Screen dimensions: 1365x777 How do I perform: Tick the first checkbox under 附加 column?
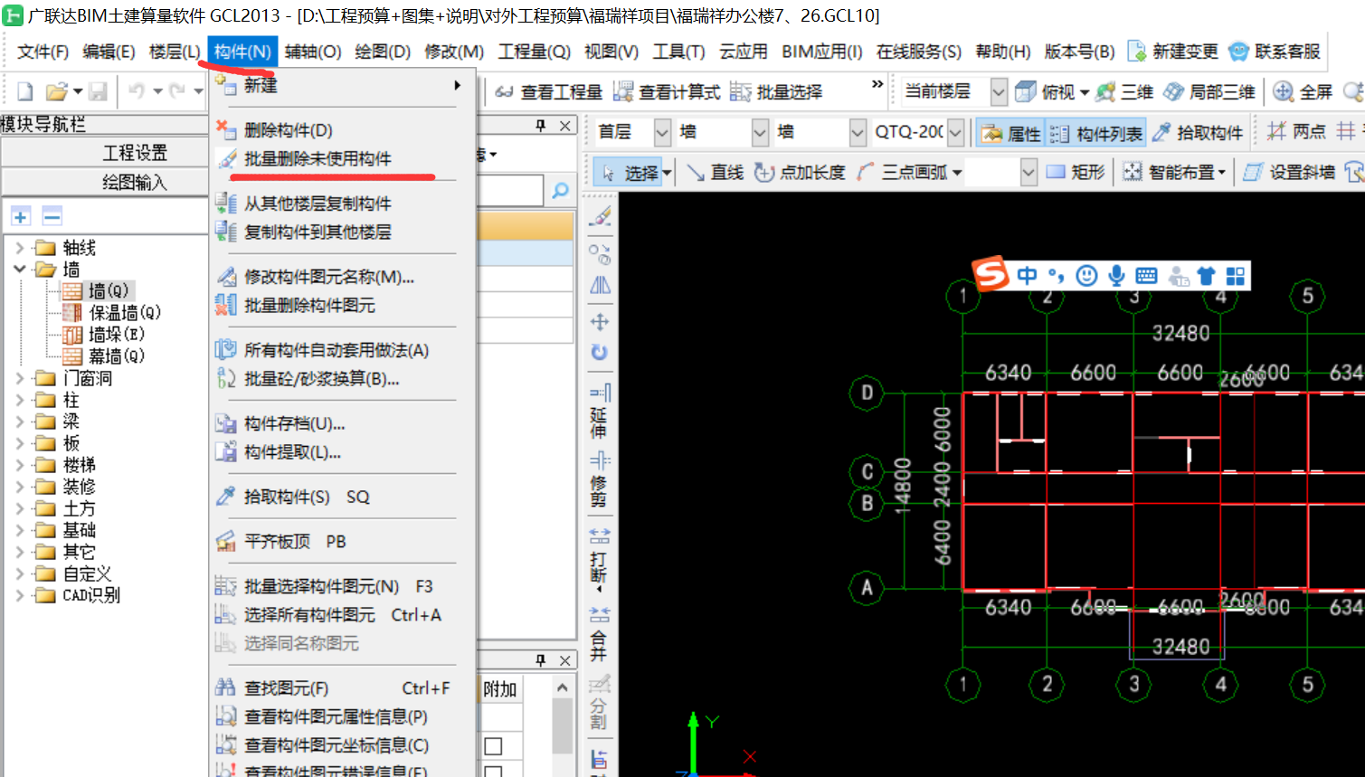click(x=493, y=746)
